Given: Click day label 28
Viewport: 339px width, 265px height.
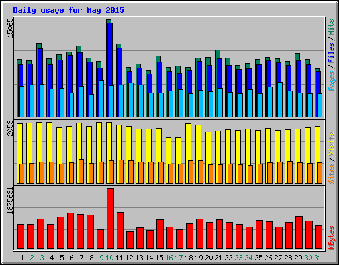Looking at the screenshot, I should coord(288,258).
